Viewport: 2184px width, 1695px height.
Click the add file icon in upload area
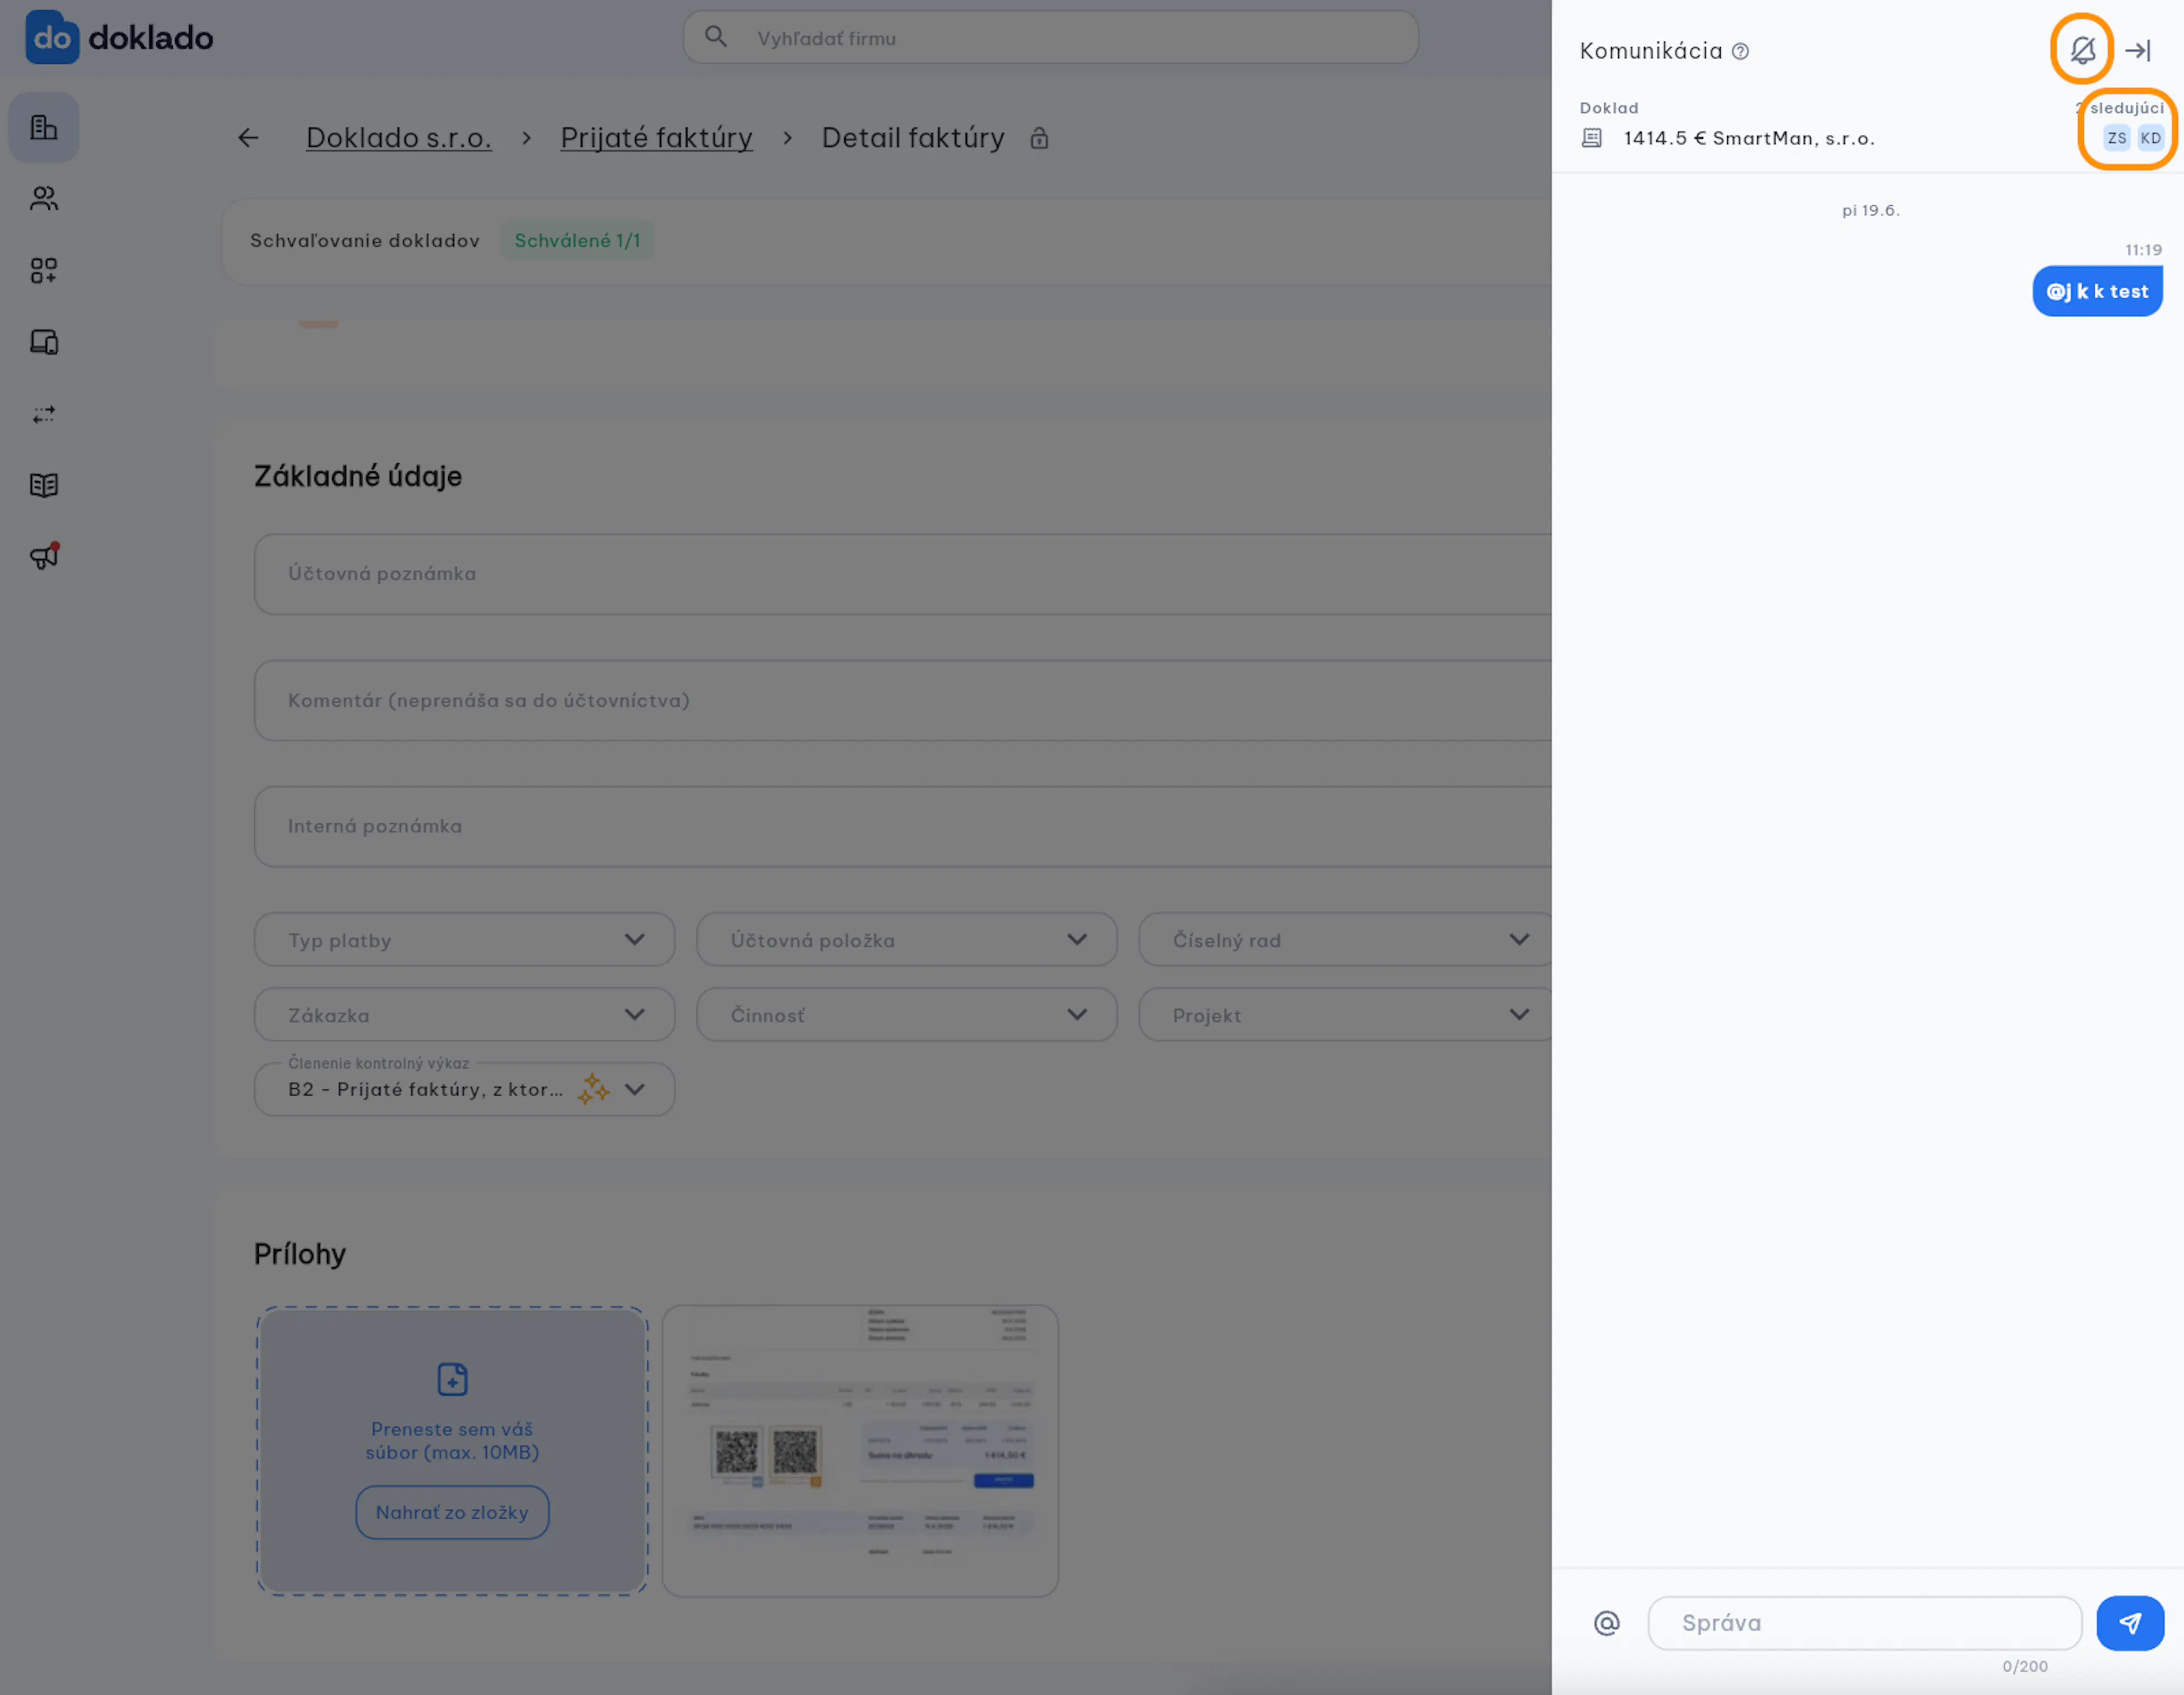pos(452,1380)
